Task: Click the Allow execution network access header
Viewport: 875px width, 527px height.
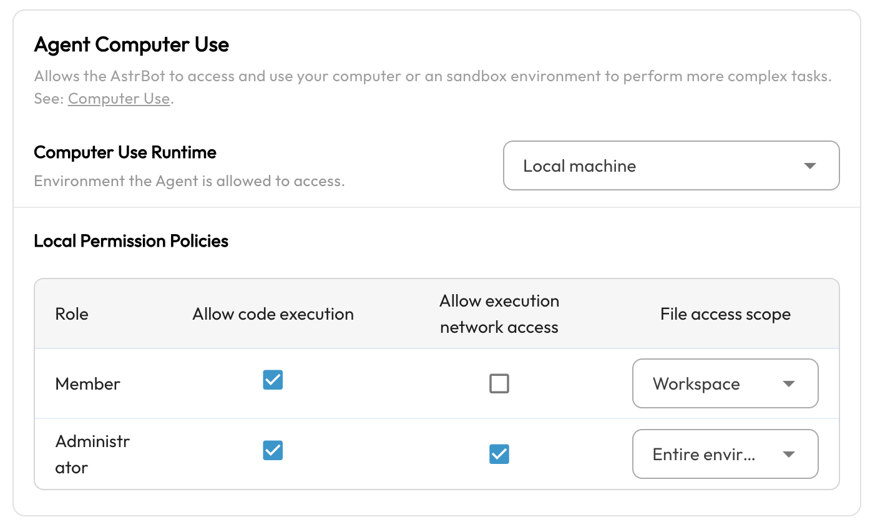Action: [x=499, y=314]
